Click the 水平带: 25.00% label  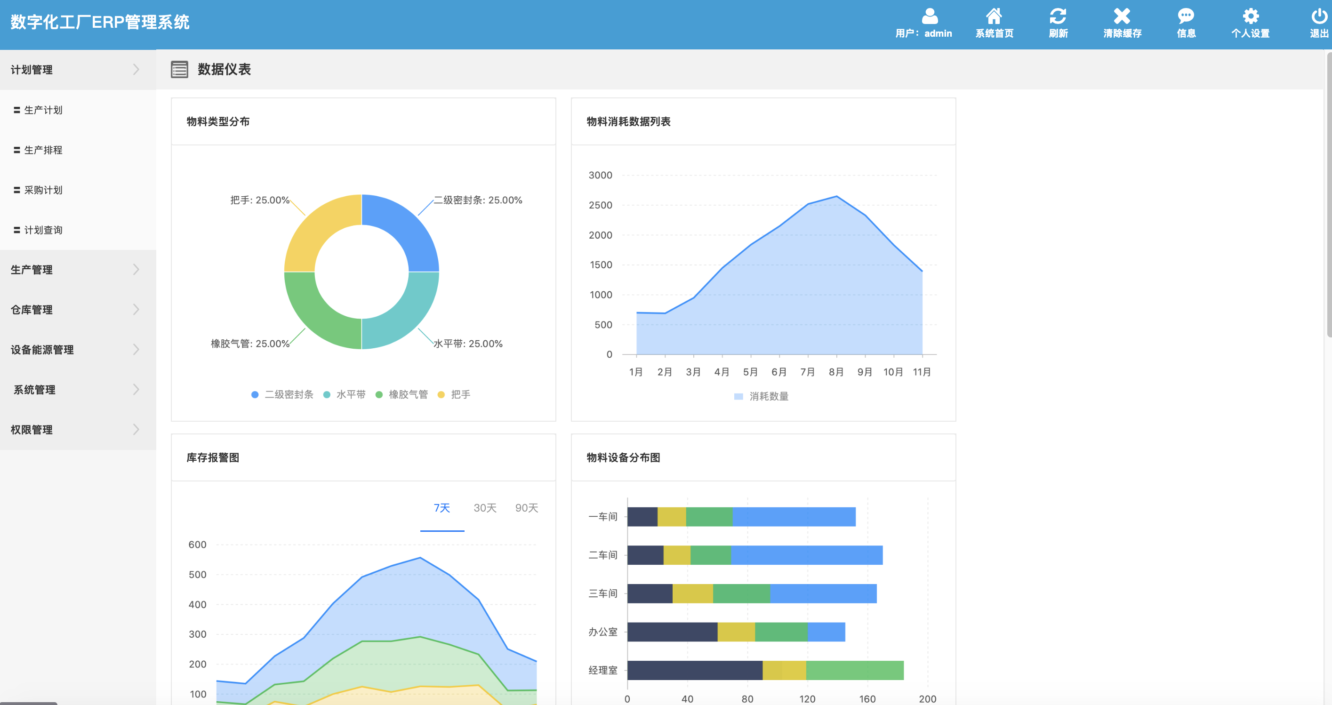(468, 344)
